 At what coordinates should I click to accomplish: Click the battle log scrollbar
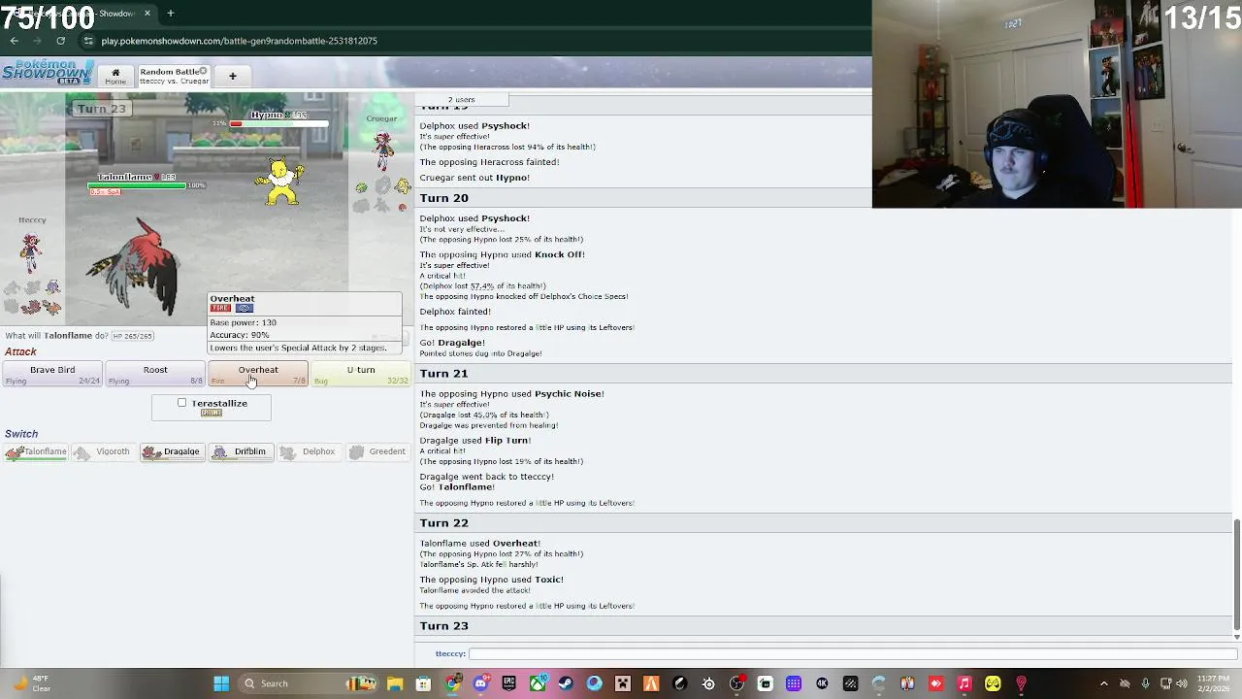(1236, 573)
